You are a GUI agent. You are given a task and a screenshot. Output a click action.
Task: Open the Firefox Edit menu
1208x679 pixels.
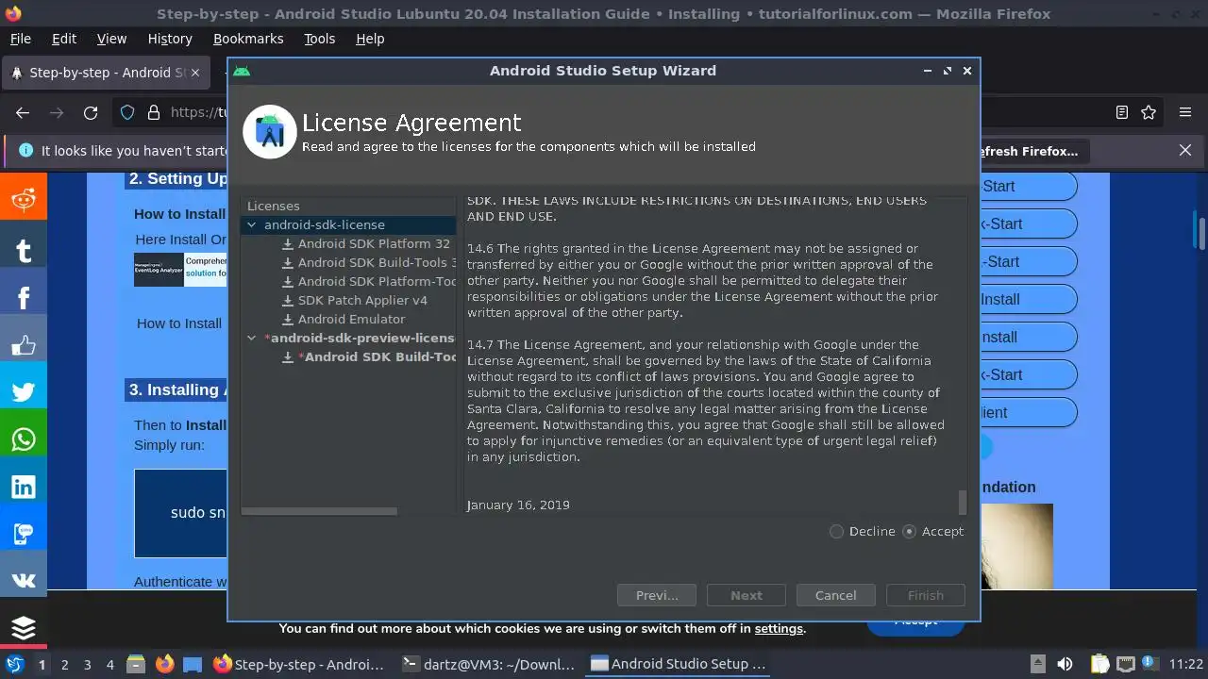[64, 39]
